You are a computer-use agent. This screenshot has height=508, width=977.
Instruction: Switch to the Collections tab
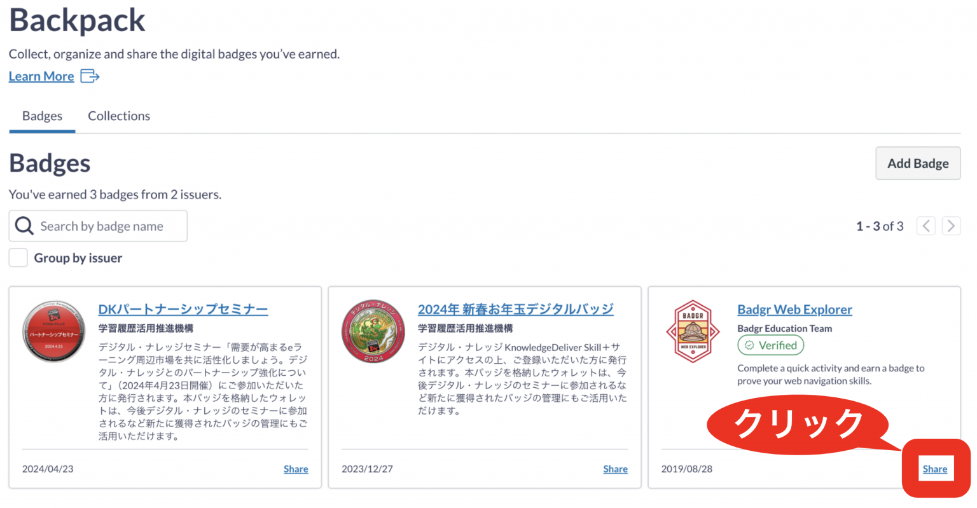click(119, 116)
